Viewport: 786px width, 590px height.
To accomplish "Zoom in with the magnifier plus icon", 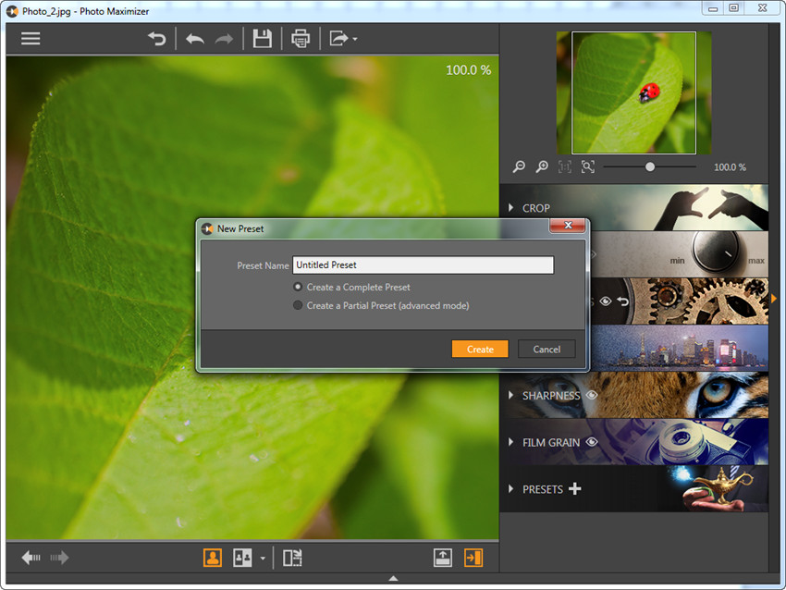I will [x=542, y=167].
